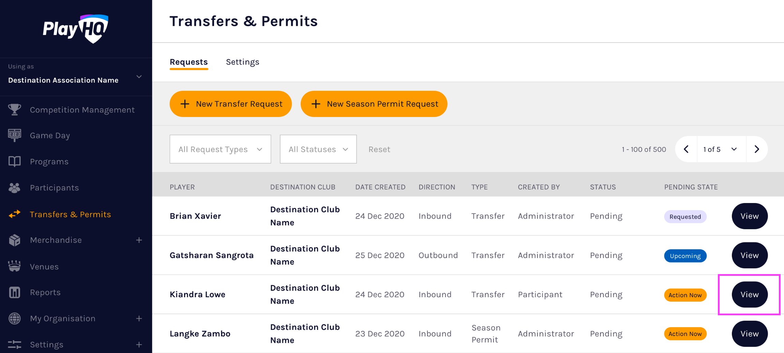Select the Requests tab

[x=189, y=62]
